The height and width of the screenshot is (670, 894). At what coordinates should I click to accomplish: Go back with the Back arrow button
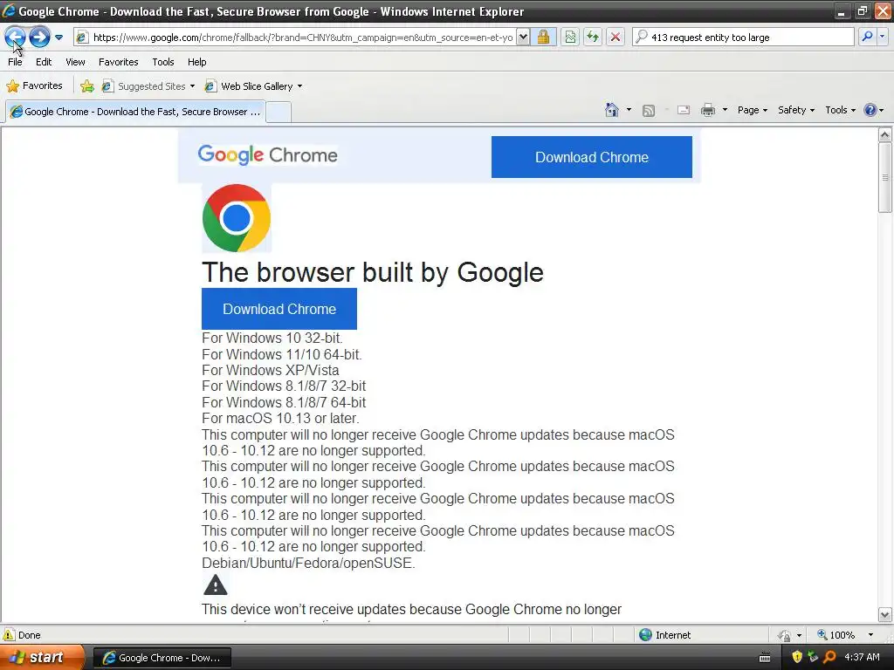(15, 38)
